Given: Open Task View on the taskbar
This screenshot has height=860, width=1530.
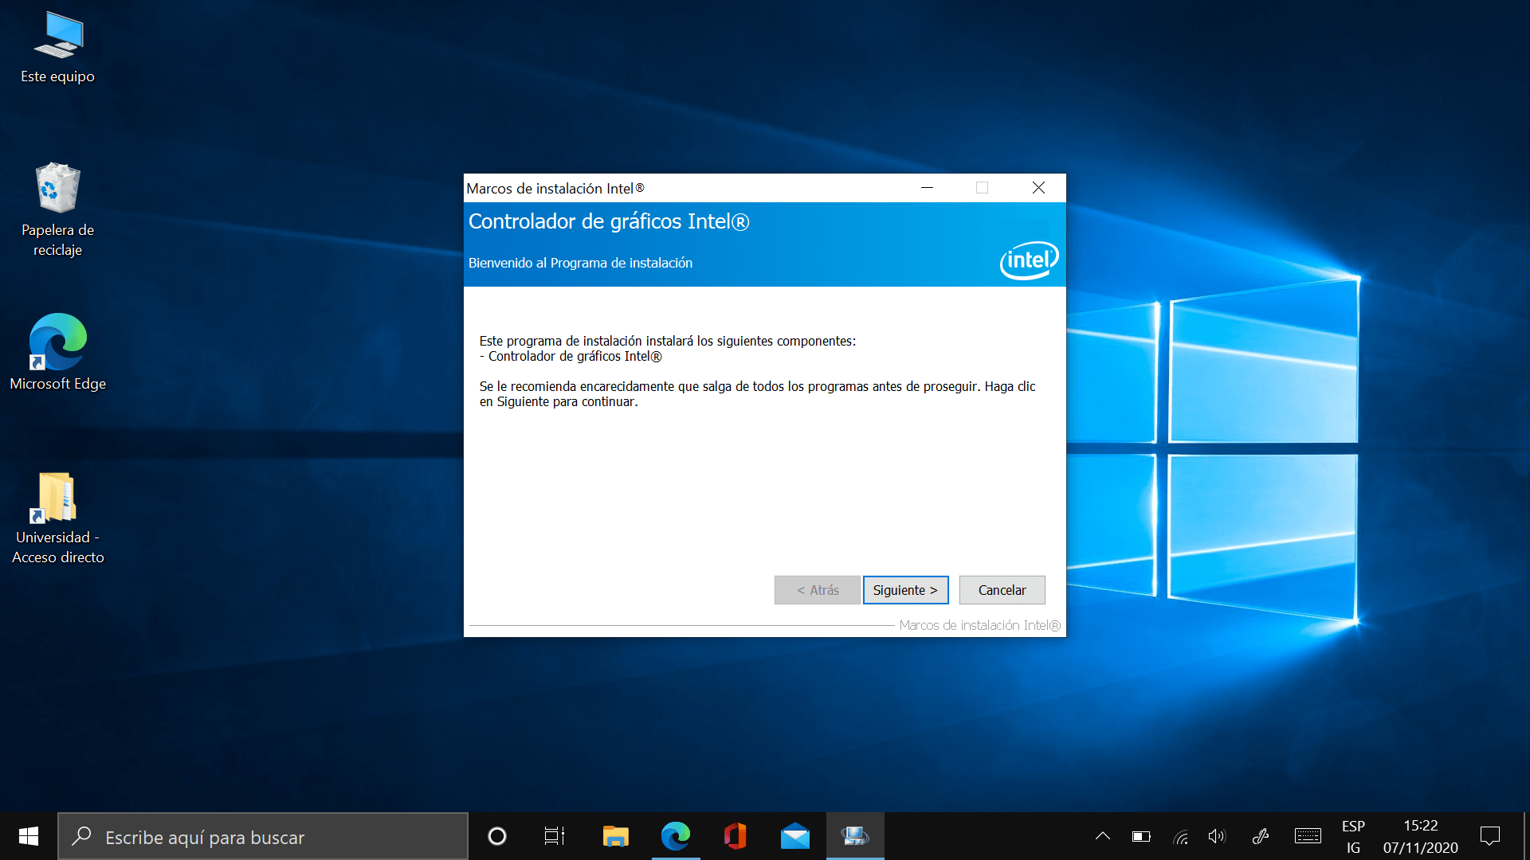Looking at the screenshot, I should pyautogui.click(x=554, y=836).
